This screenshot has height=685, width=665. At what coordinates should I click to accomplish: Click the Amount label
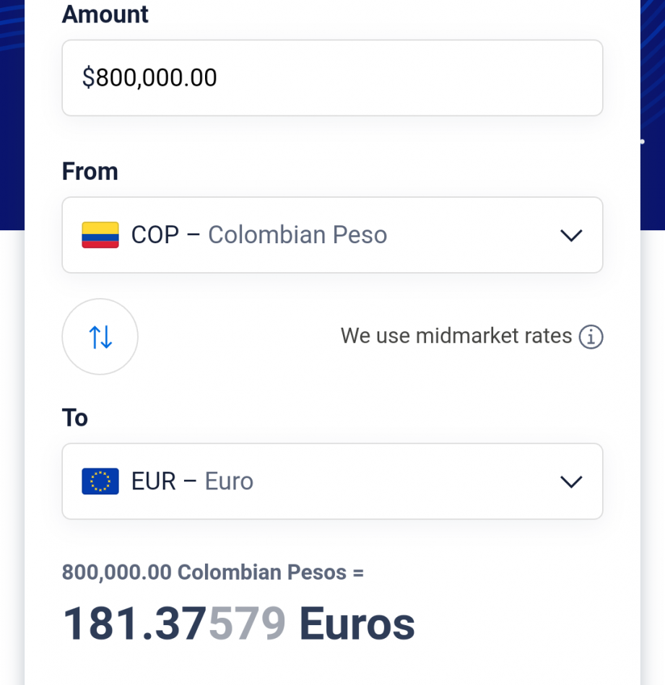(105, 14)
